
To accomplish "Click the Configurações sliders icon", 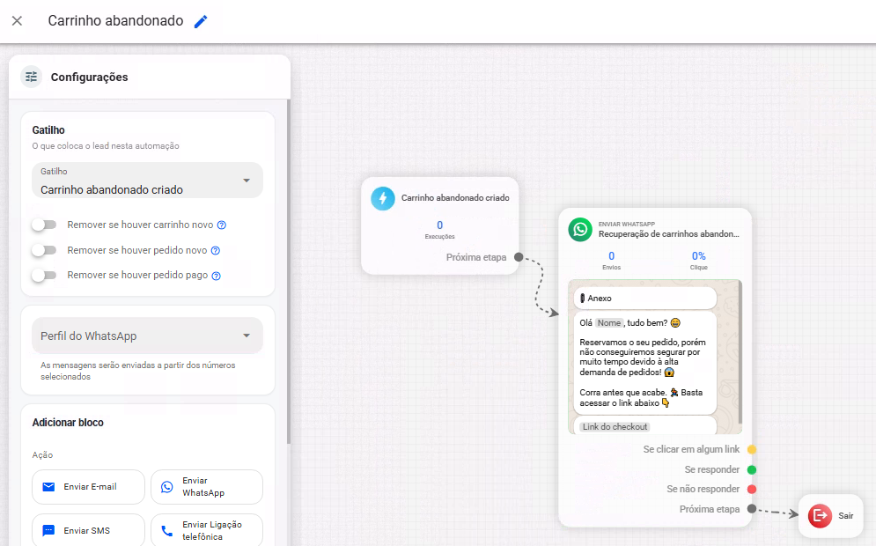I will [32, 77].
